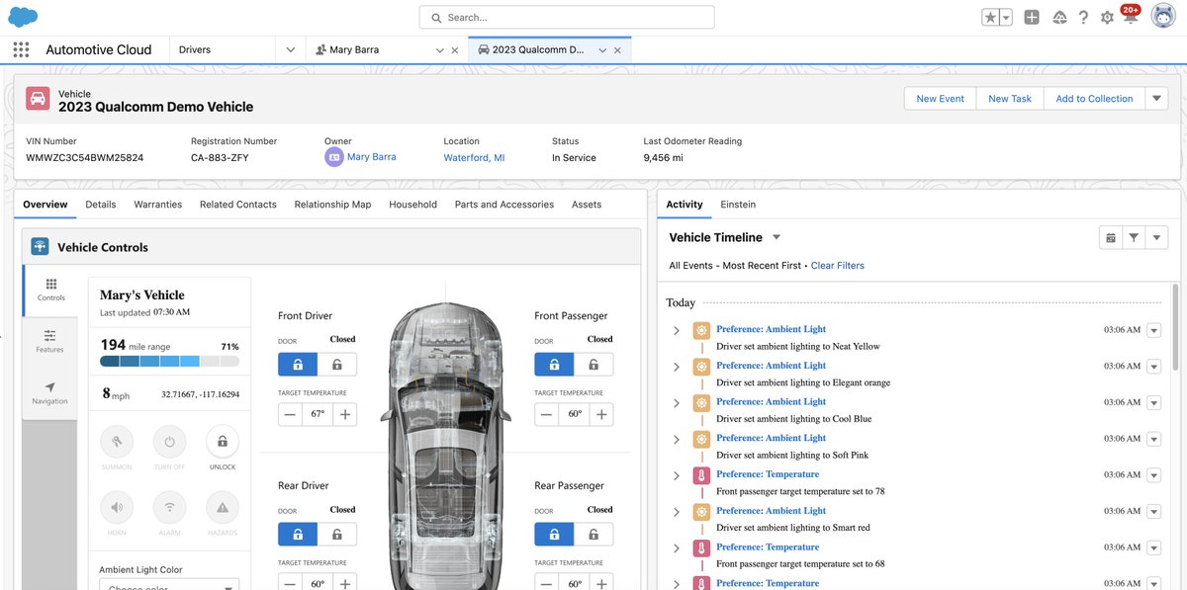Open the App Launcher grid icon
Screen dimensions: 1187x590
(21, 49)
